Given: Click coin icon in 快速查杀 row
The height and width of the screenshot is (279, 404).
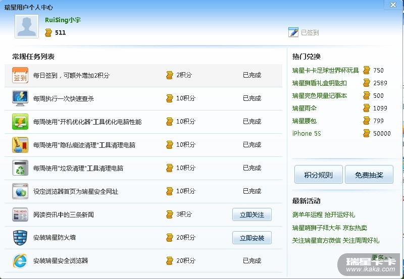Looking at the screenshot, I should point(170,98).
